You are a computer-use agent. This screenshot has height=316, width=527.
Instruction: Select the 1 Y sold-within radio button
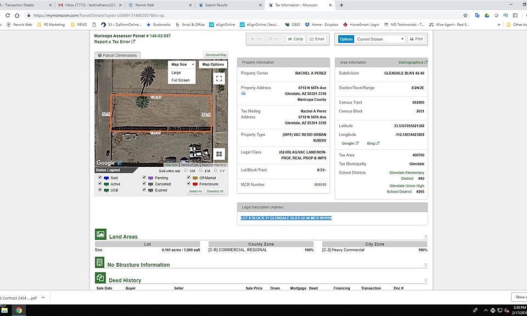click(216, 170)
